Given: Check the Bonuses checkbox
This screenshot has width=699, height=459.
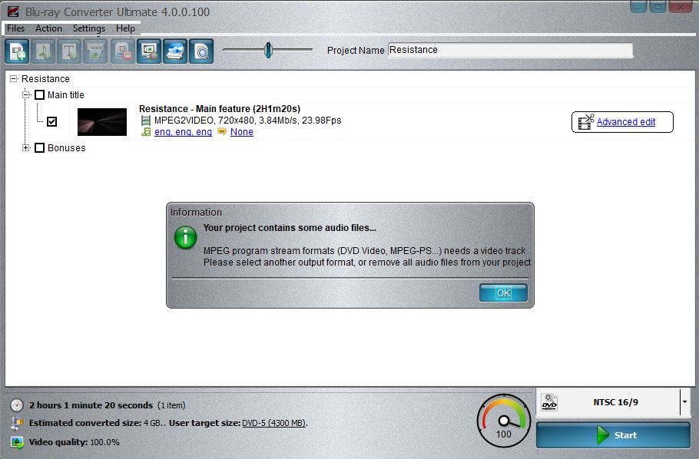Looking at the screenshot, I should (x=40, y=148).
